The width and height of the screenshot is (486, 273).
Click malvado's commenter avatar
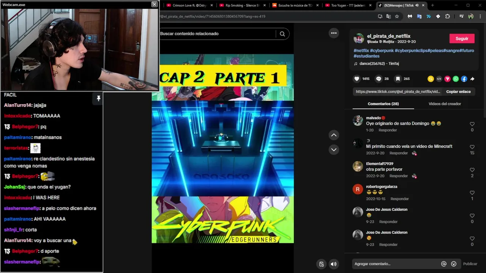click(358, 121)
